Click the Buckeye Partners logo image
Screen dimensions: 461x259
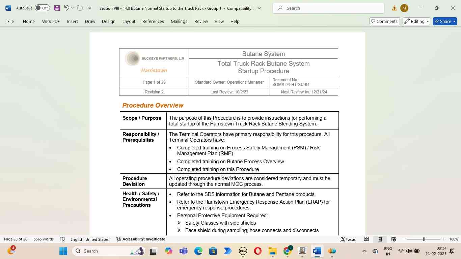[154, 59]
